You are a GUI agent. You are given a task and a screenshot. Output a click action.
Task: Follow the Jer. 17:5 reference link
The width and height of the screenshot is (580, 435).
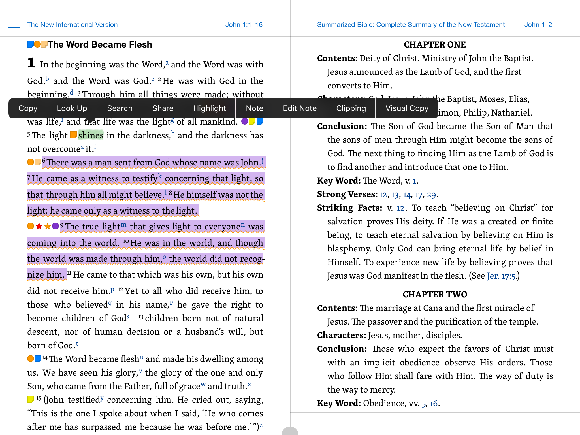point(501,276)
